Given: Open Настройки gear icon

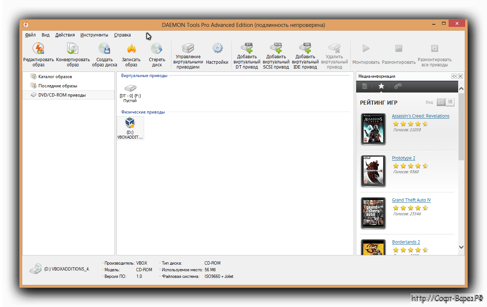Looking at the screenshot, I should (x=217, y=48).
